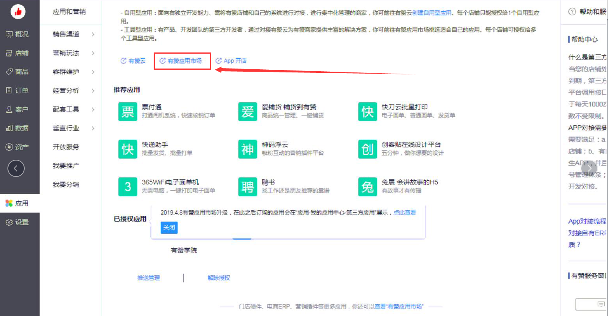Expand 经营分析 submenu chevron

[93, 90]
